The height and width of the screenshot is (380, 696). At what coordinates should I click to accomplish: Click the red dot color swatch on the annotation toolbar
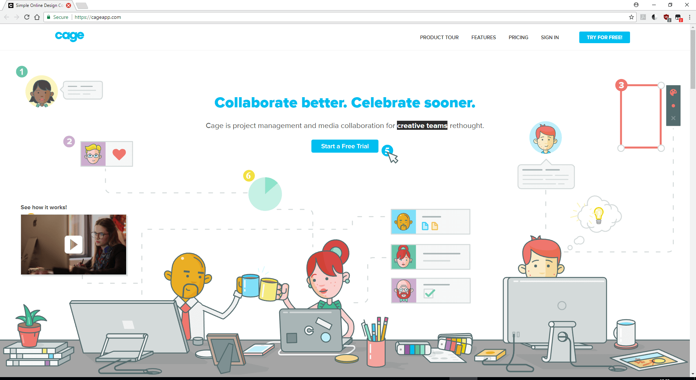(673, 106)
